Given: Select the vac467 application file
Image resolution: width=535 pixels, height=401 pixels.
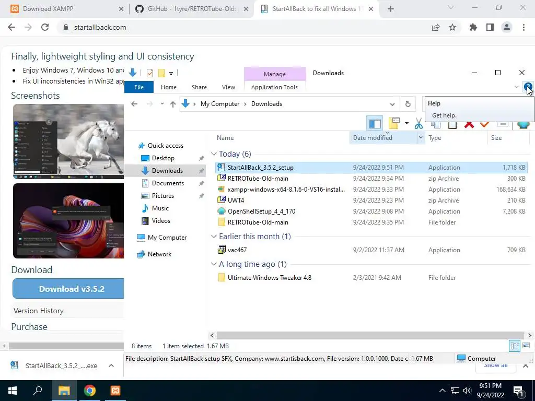Looking at the screenshot, I should tap(371, 250).
